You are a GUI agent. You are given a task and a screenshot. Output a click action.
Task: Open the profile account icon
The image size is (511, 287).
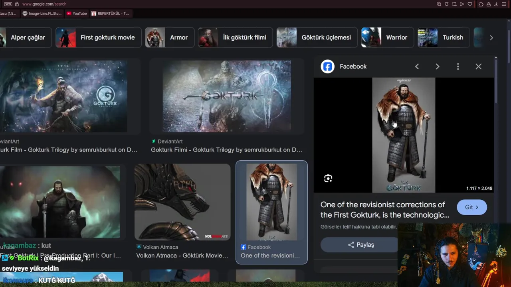489,4
